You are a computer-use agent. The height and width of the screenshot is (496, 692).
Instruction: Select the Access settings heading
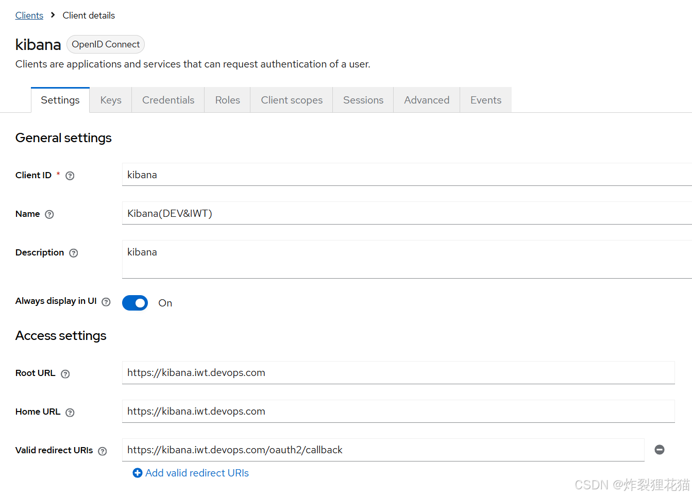pyautogui.click(x=61, y=336)
